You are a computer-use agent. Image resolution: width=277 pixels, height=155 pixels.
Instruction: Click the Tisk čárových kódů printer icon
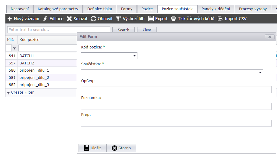click(174, 19)
